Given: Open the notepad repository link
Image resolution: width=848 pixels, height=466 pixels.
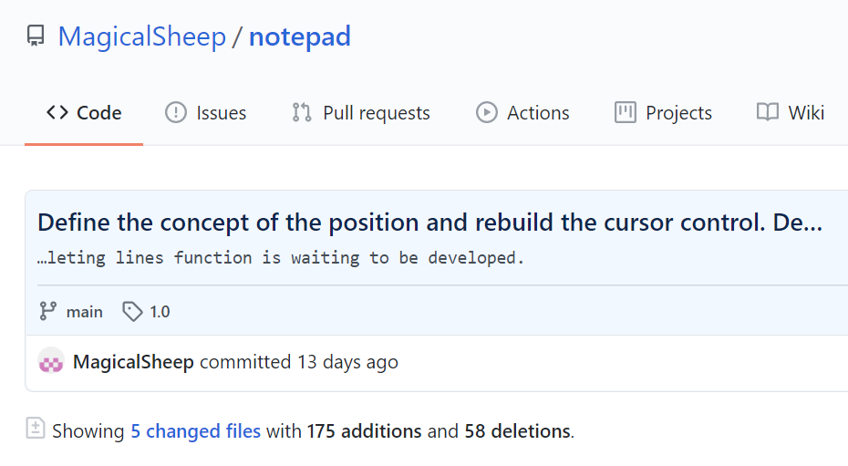Looking at the screenshot, I should point(300,36).
